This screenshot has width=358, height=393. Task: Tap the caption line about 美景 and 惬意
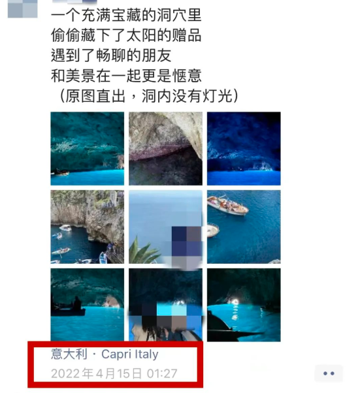pyautogui.click(x=126, y=76)
